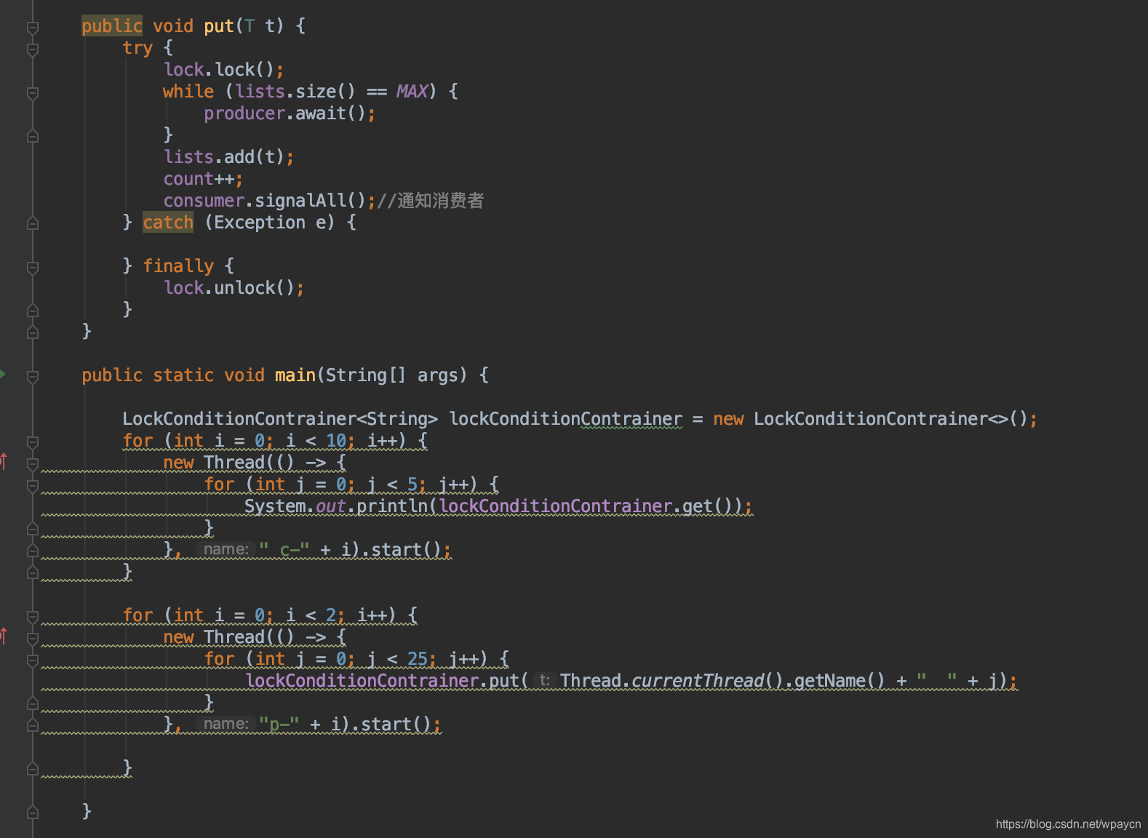The image size is (1148, 838).
Task: Click 'producer.await();' call
Action: point(290,113)
